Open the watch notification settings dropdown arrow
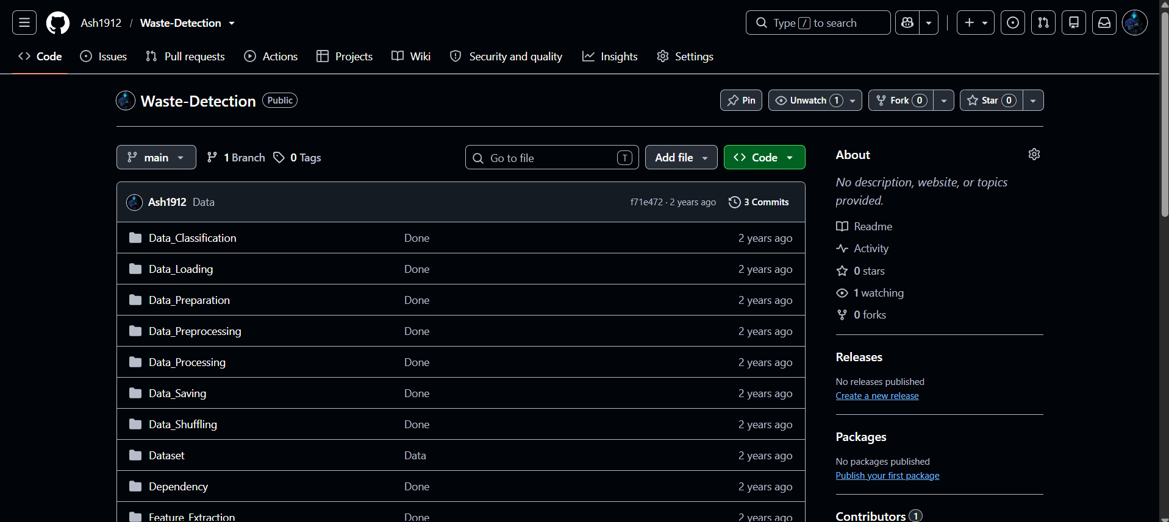Image resolution: width=1169 pixels, height=522 pixels. click(x=853, y=101)
